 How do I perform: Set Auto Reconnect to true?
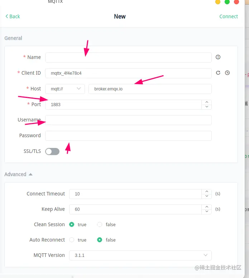click(x=72, y=240)
